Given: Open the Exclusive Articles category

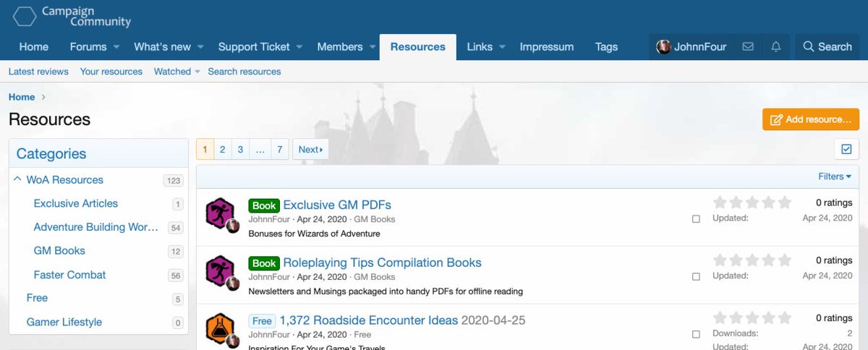Looking at the screenshot, I should (76, 203).
